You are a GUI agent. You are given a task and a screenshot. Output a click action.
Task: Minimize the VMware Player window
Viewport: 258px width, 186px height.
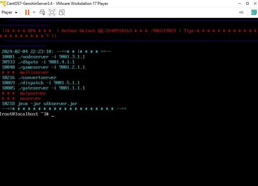240,4
